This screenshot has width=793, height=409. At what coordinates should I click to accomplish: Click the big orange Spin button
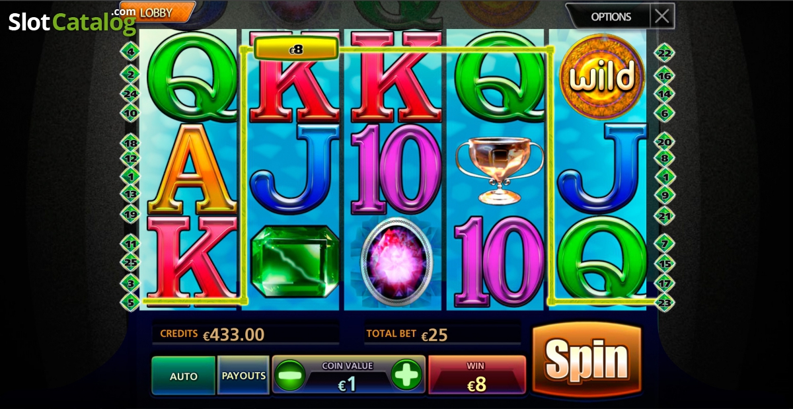(586, 360)
